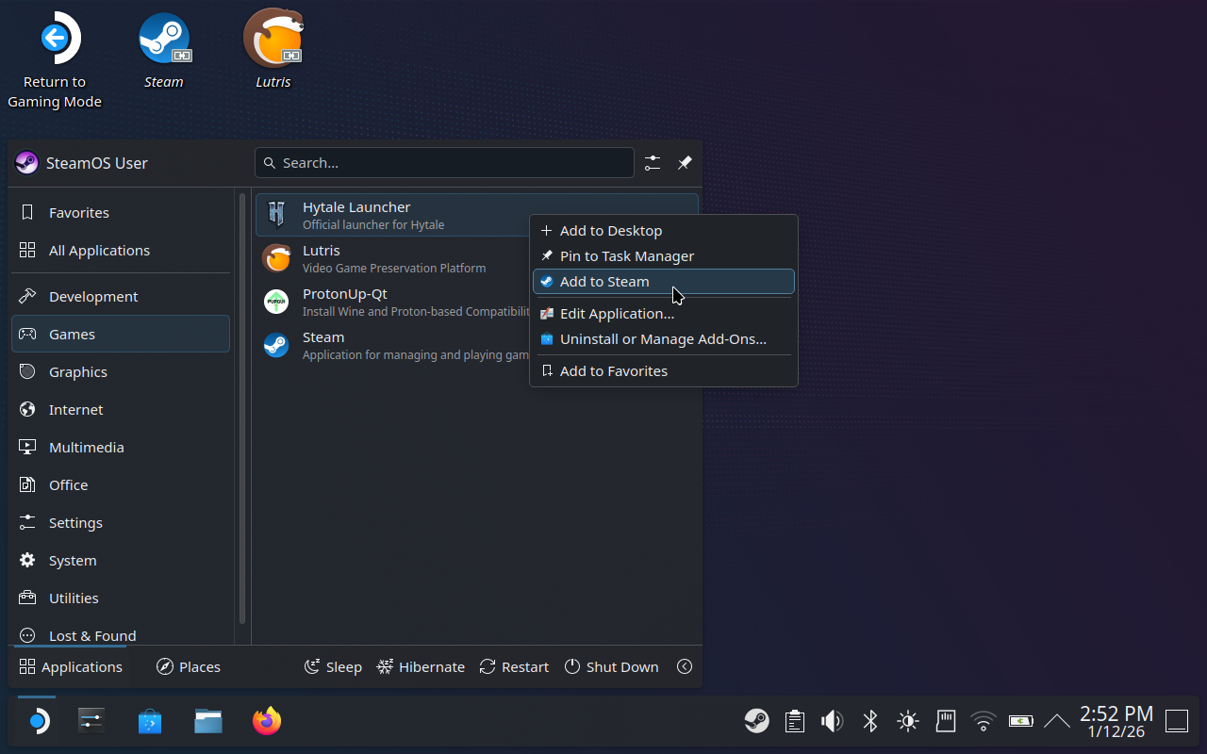1207x754 pixels.
Task: Mute audio using the speaker tray icon
Action: (832, 720)
